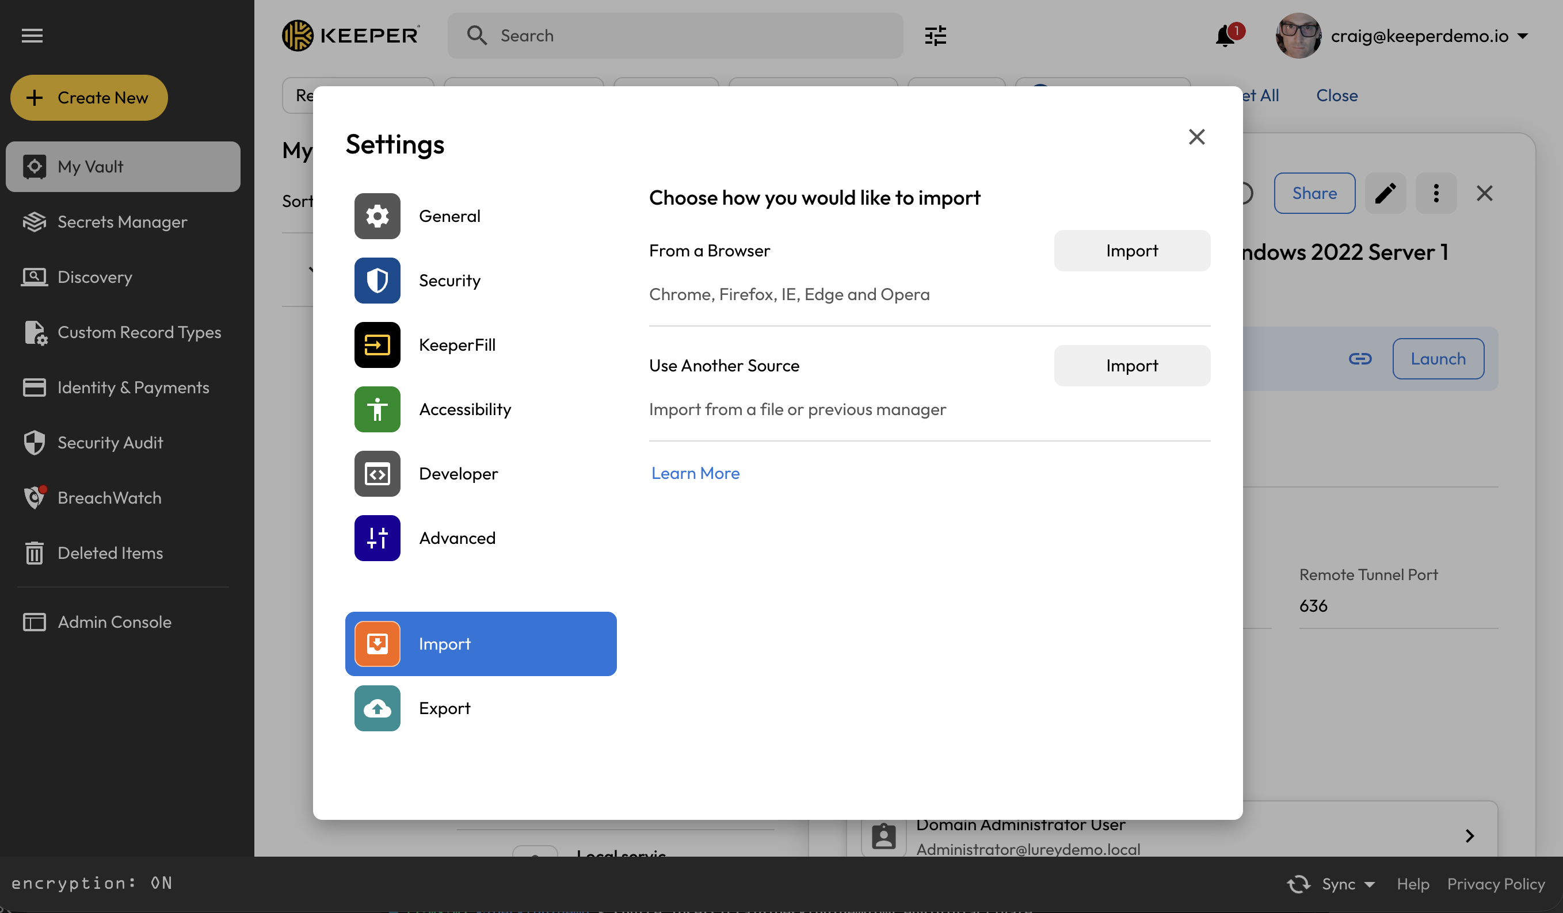Open the three-dot record options menu
The height and width of the screenshot is (913, 1563).
(x=1436, y=193)
